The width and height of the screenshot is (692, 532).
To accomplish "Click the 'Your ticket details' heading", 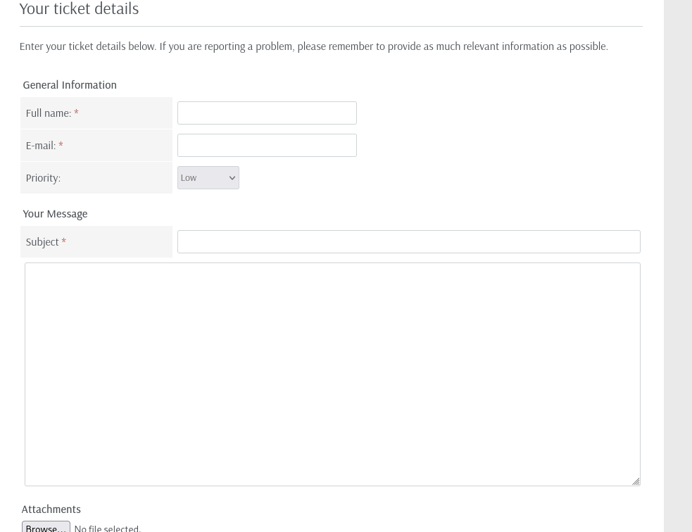I will tap(79, 8).
